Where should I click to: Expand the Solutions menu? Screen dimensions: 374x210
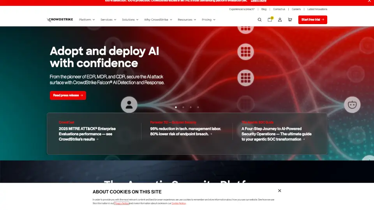click(130, 20)
